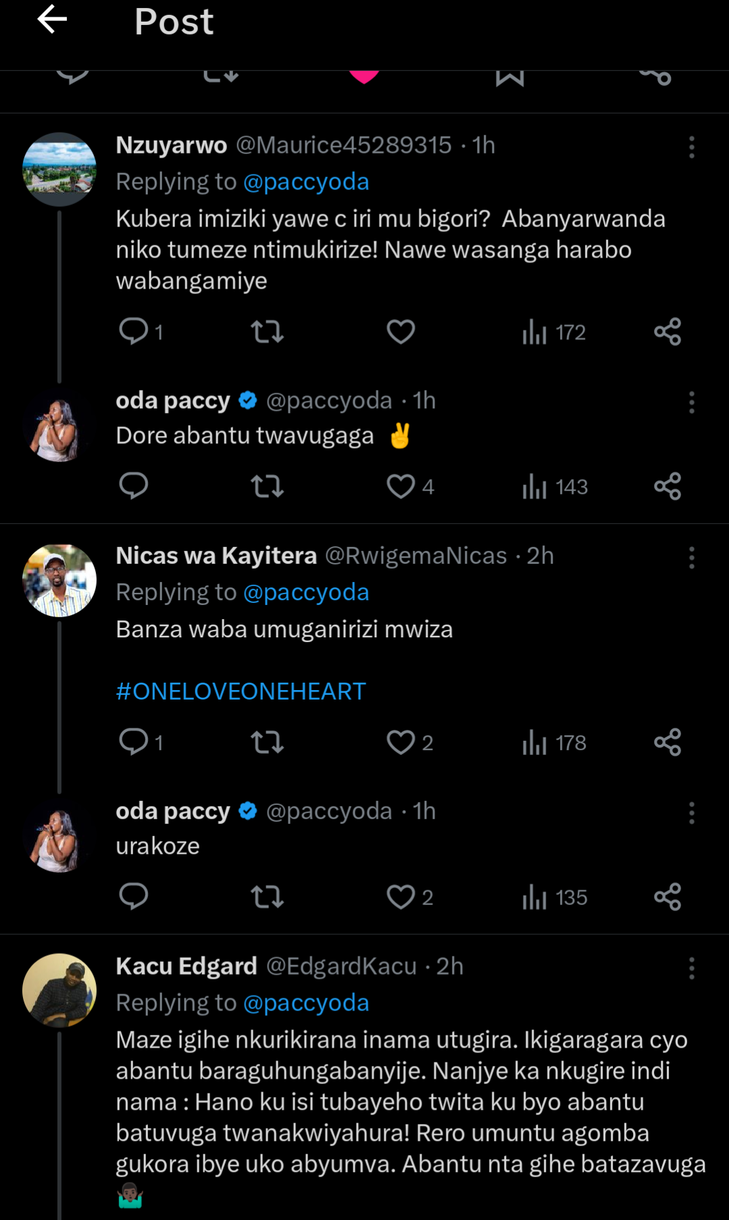Open the #ONELOVEONEHEART hashtag

pyautogui.click(x=241, y=691)
